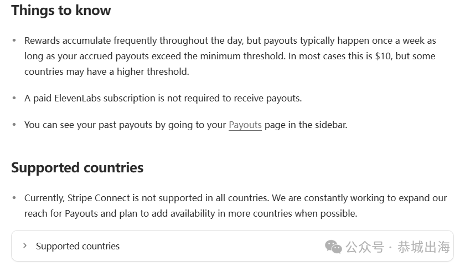Click the Things to know heading

(x=61, y=11)
